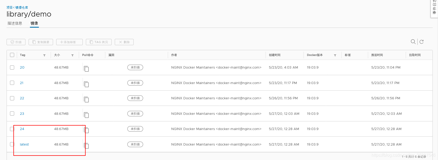Image resolution: width=438 pixels, height=160 pixels.
Task: Click creation time 5/23/20, 4:03 AM
Action: click(283, 68)
